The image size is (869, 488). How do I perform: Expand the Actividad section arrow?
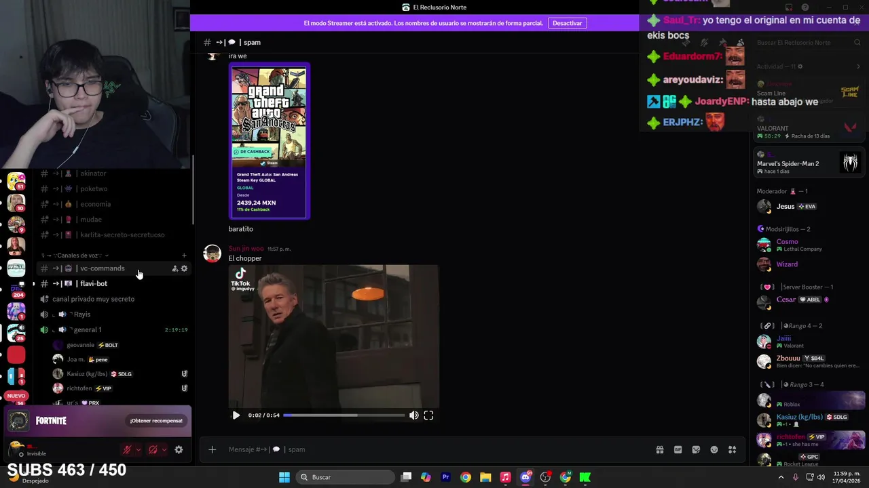tap(858, 66)
